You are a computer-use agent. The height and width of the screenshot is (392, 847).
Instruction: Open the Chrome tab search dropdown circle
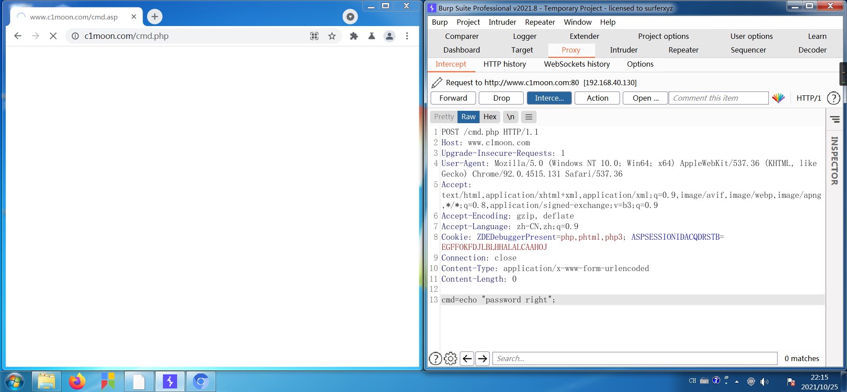pos(350,17)
